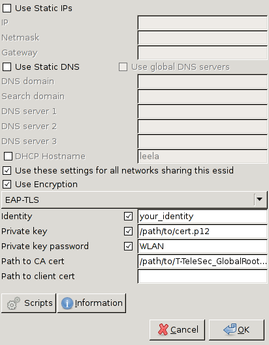Uncheck Use Encryption checkbox
The width and height of the screenshot is (269, 345).
pos(7,185)
